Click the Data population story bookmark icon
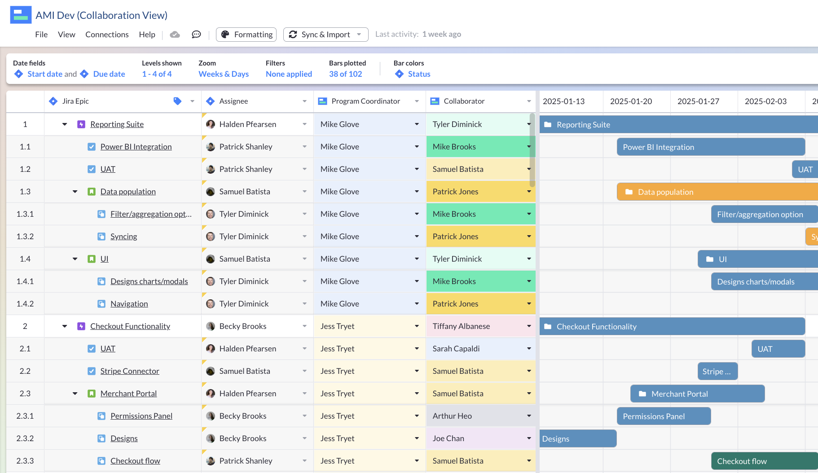 (92, 192)
